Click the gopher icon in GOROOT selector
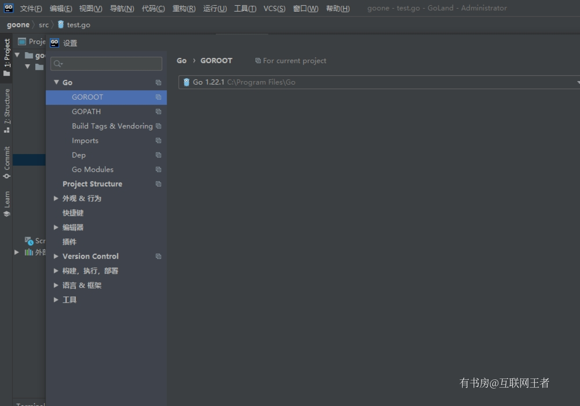Screen dimensions: 580x406 click(x=186, y=82)
